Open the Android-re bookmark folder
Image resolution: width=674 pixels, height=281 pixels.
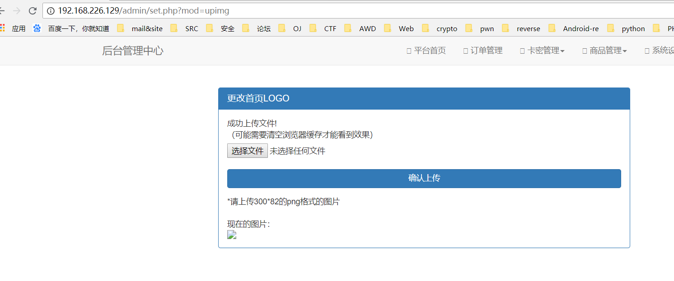point(574,28)
